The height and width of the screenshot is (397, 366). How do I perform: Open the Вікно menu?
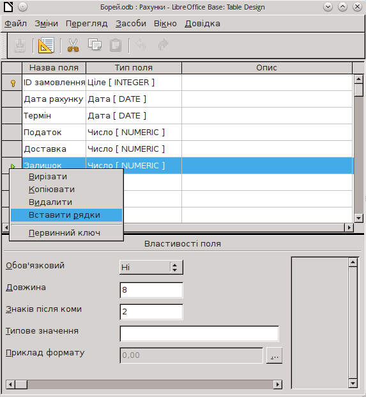(x=165, y=24)
